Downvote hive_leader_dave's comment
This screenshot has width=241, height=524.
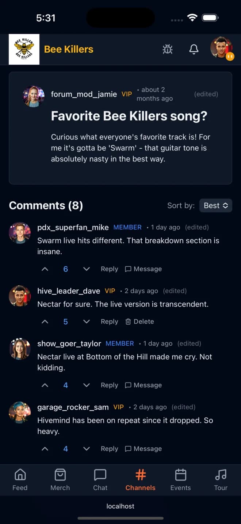87,322
